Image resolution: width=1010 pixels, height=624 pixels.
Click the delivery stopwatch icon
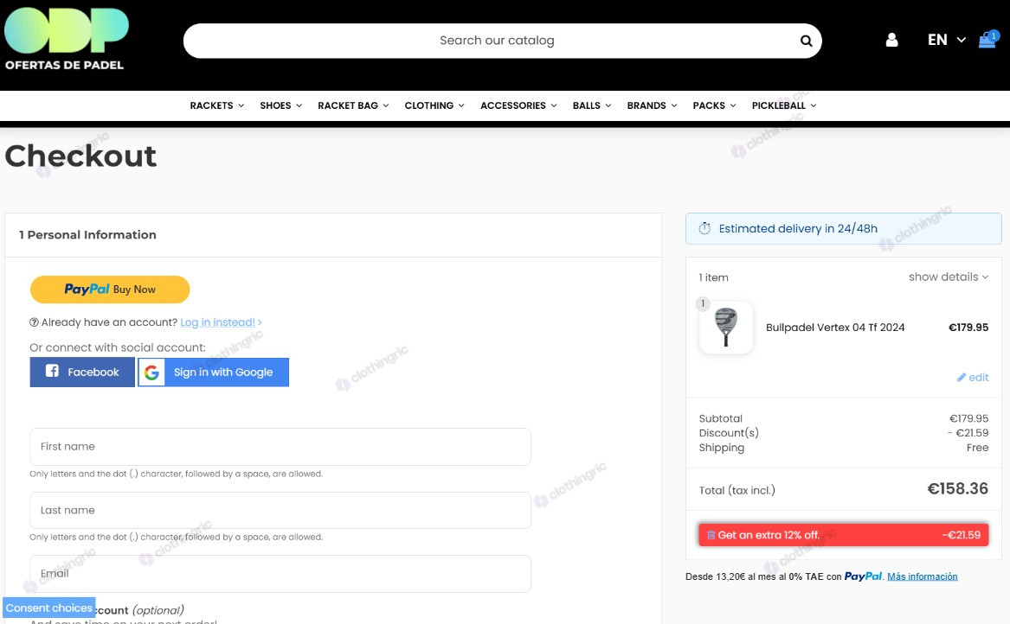[704, 228]
